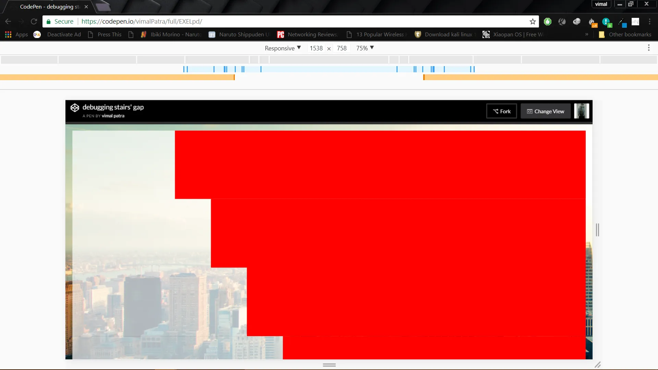Screen dimensions: 658x370
Task: Open the Responsive device dropdown
Action: [283, 48]
